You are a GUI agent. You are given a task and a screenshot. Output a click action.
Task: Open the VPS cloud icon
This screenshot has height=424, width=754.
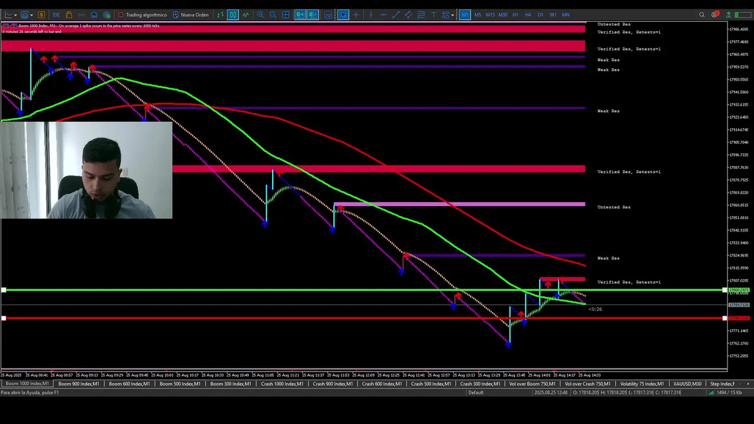(94, 15)
